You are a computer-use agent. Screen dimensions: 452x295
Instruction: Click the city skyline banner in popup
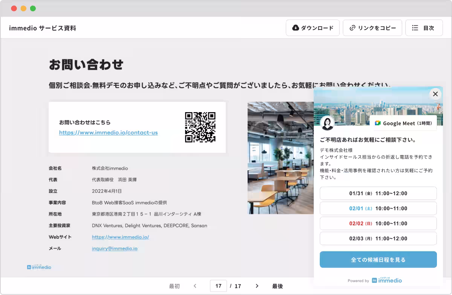[x=378, y=106]
